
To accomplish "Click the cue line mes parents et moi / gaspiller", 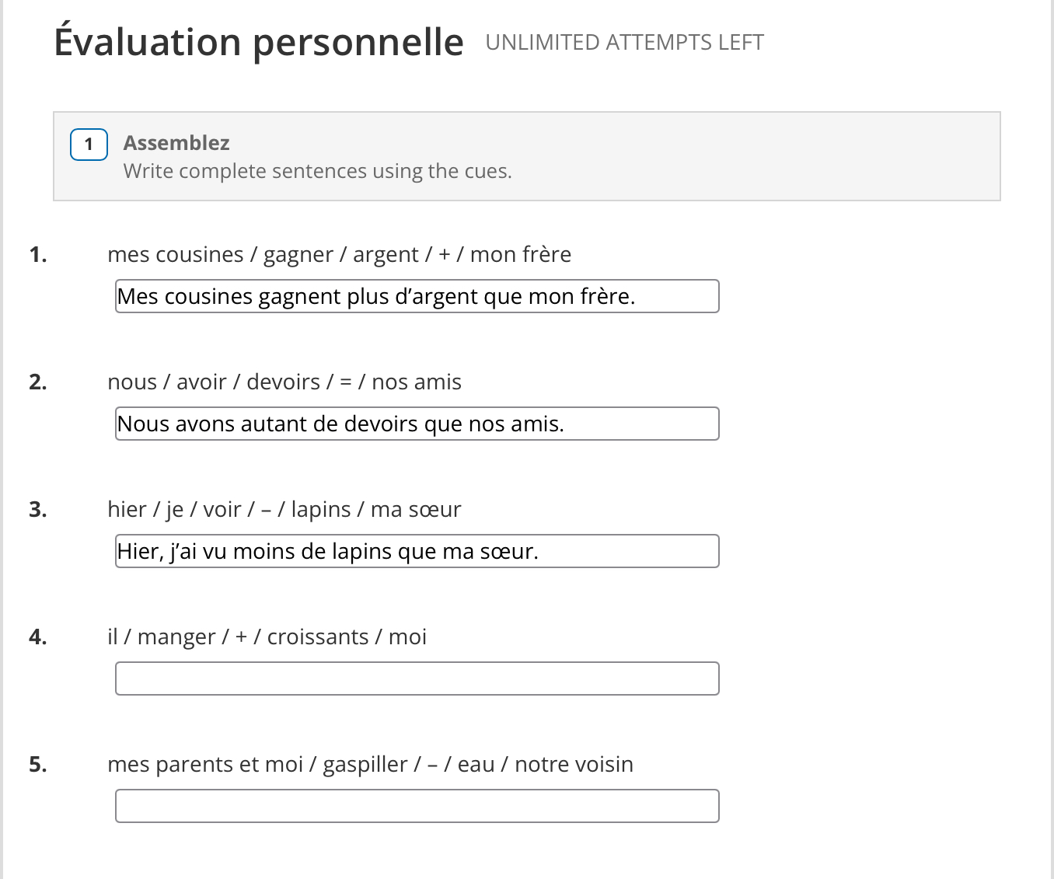I will coord(370,764).
